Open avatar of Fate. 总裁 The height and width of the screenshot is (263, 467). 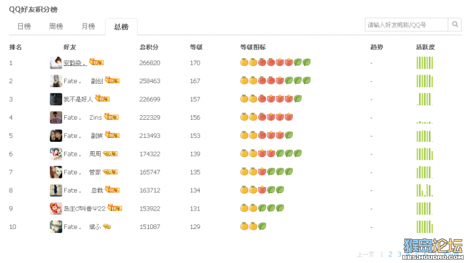pyautogui.click(x=56, y=190)
